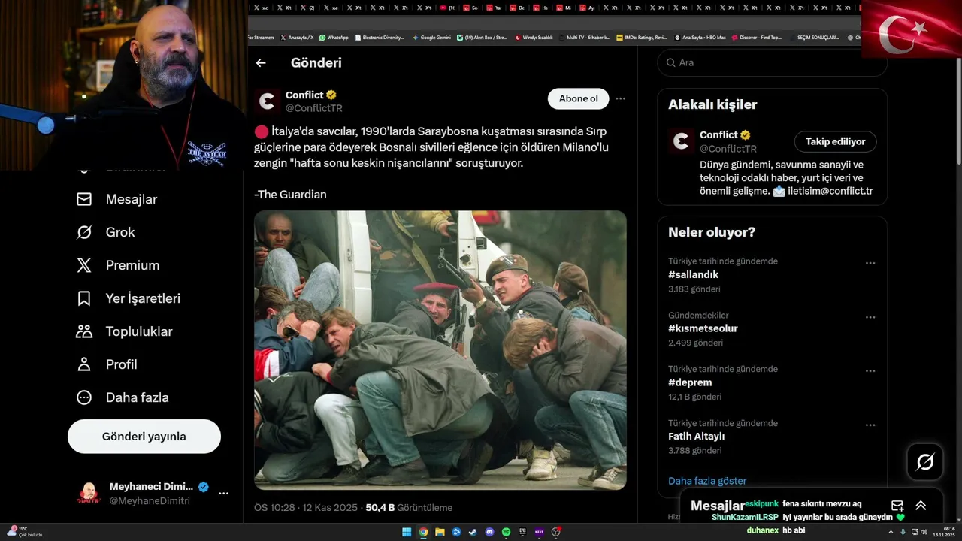The width and height of the screenshot is (962, 541).
Task: Switch to the browser tab labeled Mi
Action: click(565, 8)
